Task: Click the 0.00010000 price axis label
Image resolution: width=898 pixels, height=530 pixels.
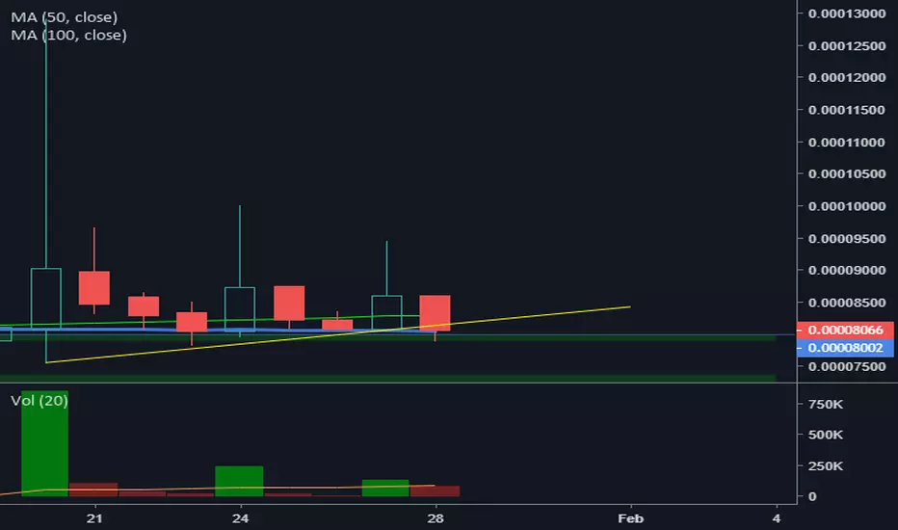Action: 847,206
